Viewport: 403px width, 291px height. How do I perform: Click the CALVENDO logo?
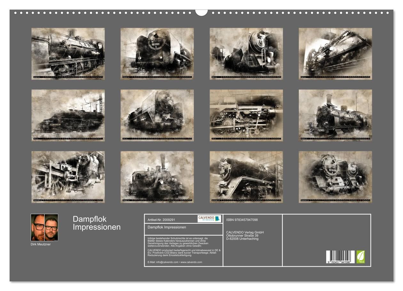[209, 219]
